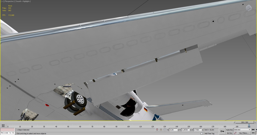The height and width of the screenshot is (135, 257).
Task: Click the Add Time Tag field
Action: point(210,133)
